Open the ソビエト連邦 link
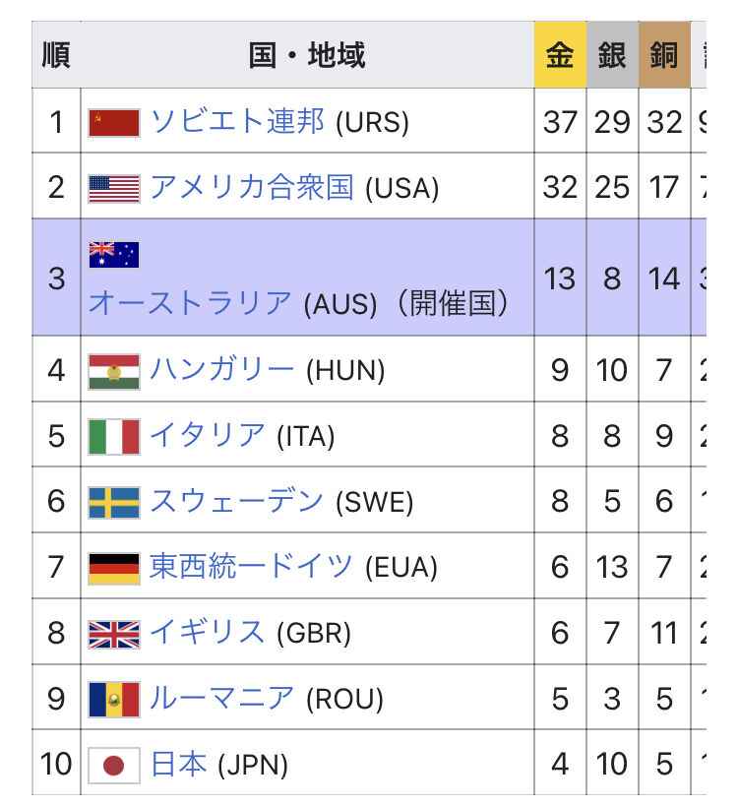Image resolution: width=738 pixels, height=806 pixels. [237, 122]
